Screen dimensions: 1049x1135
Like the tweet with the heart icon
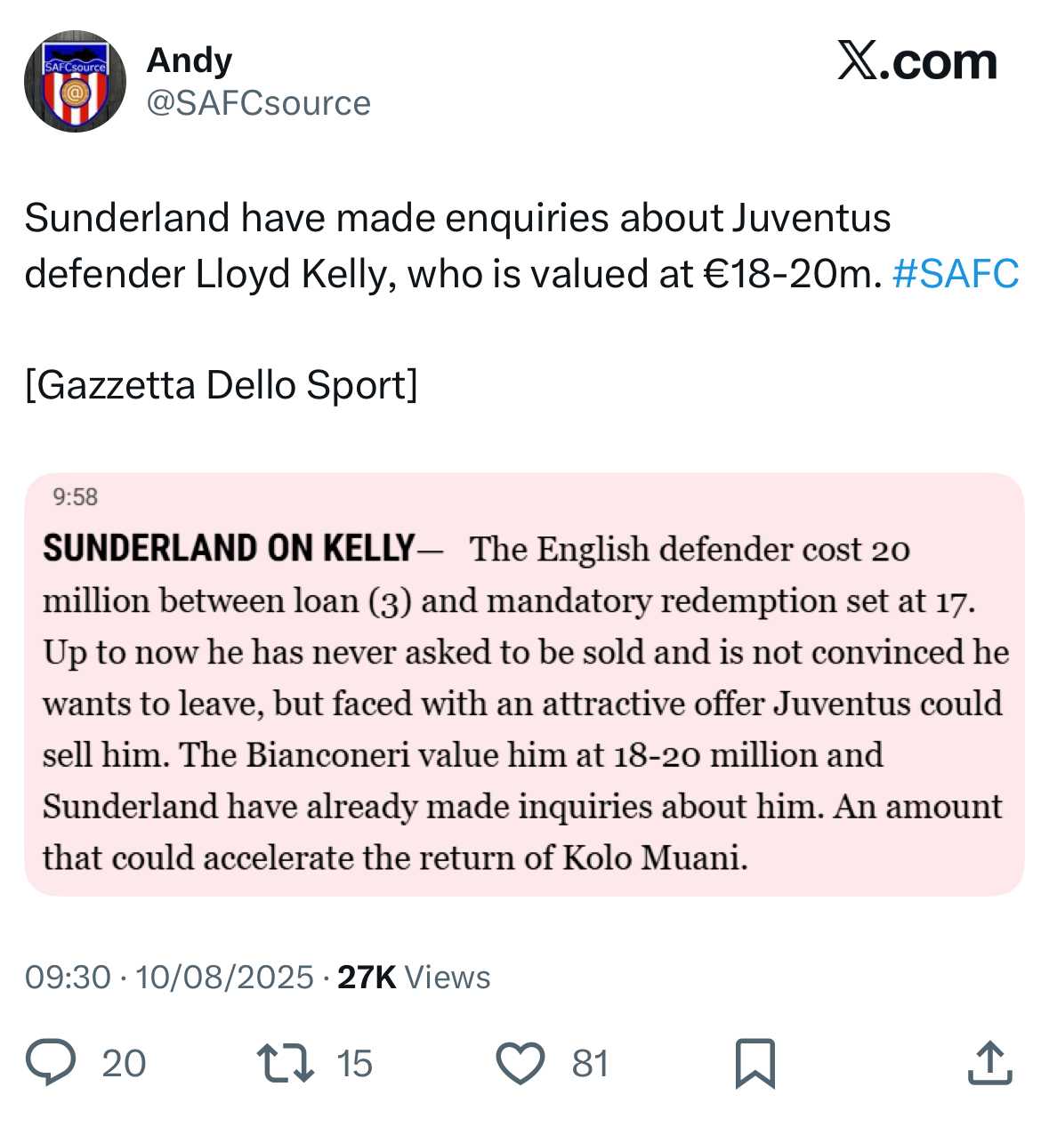coord(520,1063)
